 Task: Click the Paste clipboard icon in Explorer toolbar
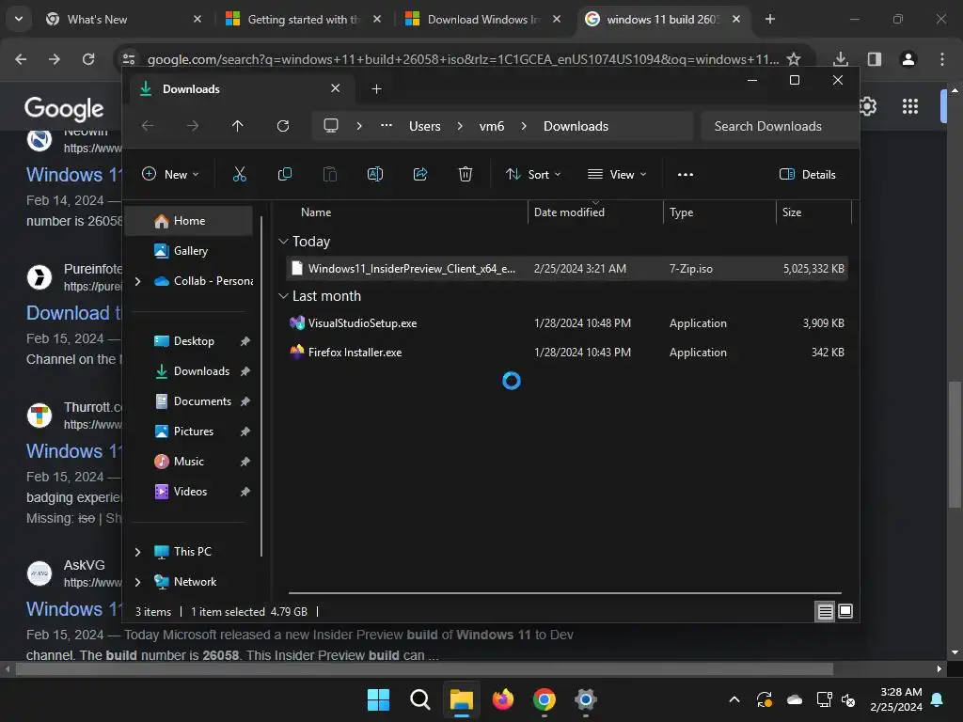coord(330,174)
